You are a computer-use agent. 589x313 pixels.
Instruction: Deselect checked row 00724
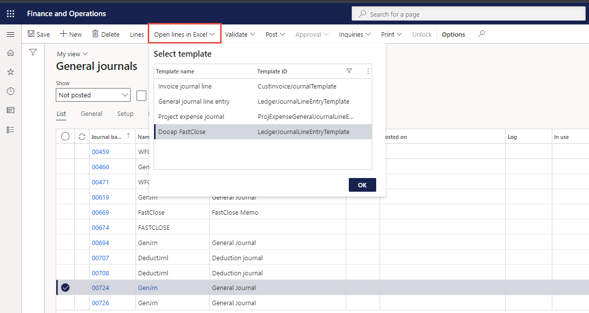point(65,288)
